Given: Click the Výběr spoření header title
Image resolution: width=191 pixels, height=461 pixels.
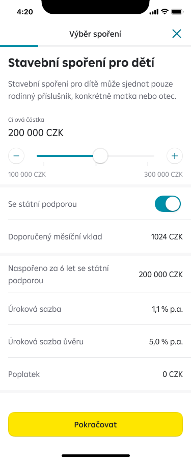Looking at the screenshot, I should [95, 34].
